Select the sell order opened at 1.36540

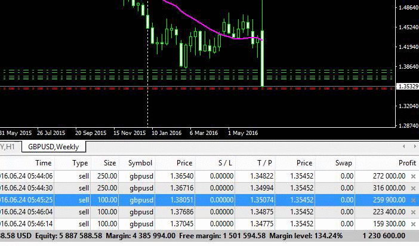(179, 176)
